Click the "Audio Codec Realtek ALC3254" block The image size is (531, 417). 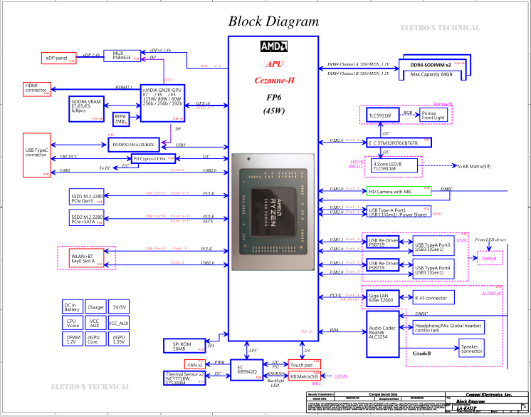pos(383,332)
